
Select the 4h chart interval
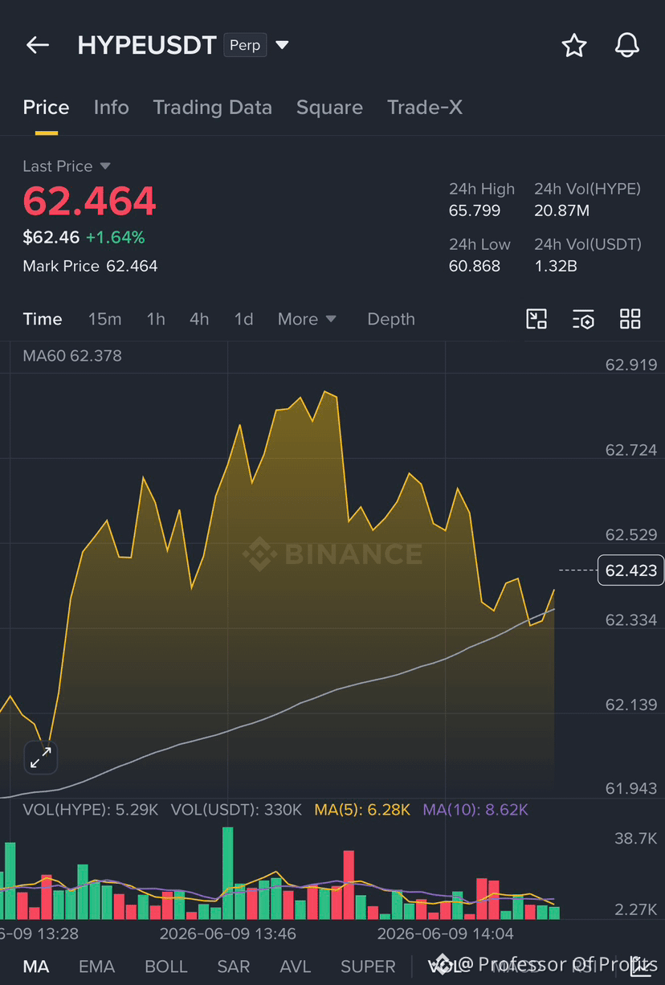pos(199,319)
